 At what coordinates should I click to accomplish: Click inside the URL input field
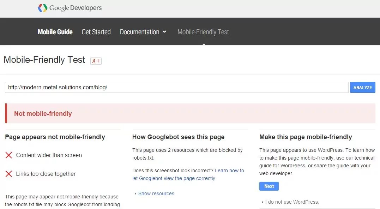176,87
